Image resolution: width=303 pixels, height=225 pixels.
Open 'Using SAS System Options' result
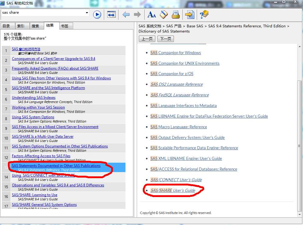33,117
